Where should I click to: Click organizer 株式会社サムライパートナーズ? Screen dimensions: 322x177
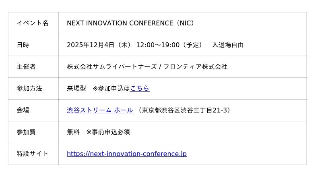click(111, 67)
